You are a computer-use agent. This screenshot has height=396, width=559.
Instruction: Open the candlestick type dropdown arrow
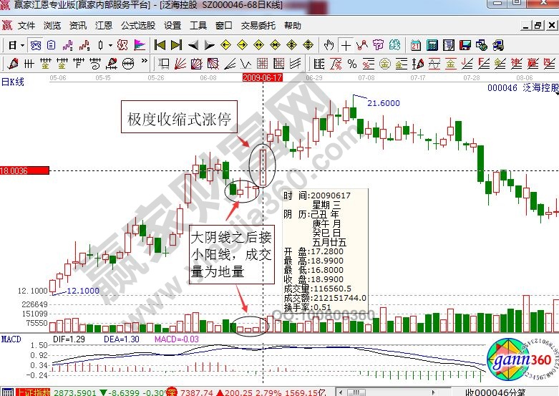click(110, 45)
